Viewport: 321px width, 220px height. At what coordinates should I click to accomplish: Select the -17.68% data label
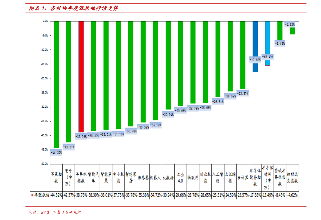[x=255, y=60]
